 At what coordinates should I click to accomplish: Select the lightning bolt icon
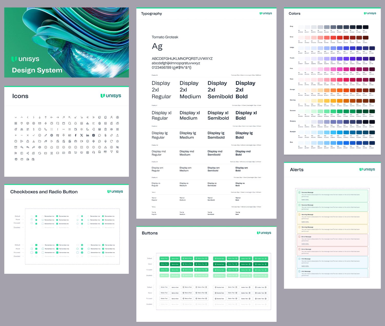click(x=46, y=123)
